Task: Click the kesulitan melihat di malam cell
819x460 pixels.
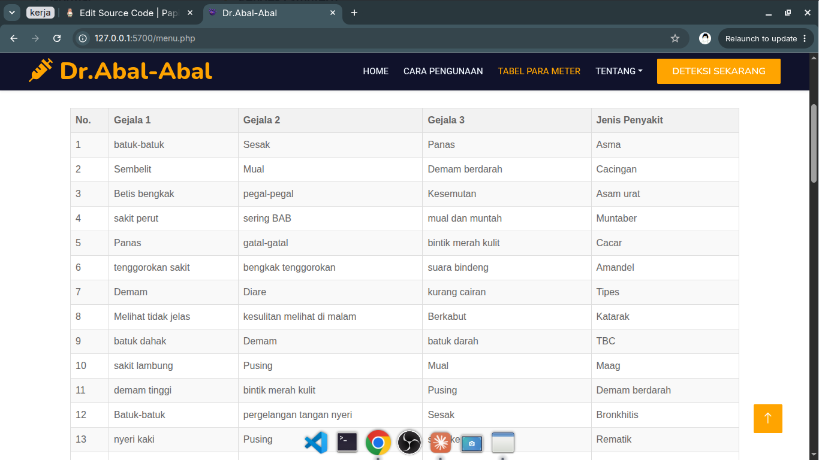Action: click(330, 317)
